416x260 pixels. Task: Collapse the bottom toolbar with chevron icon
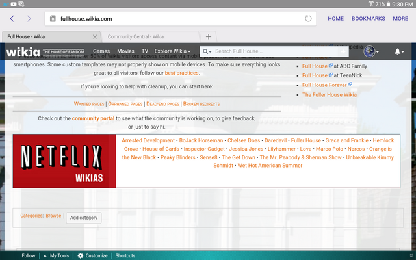click(411, 255)
